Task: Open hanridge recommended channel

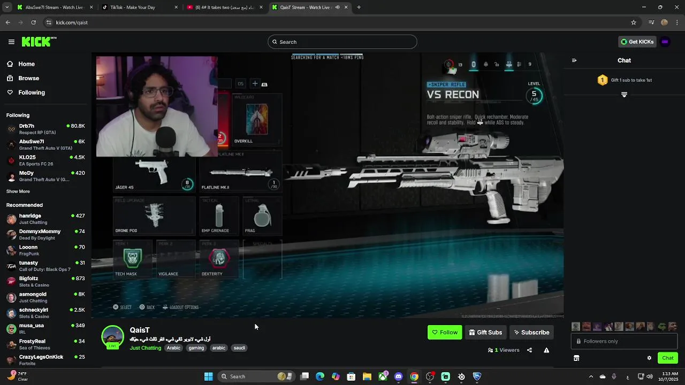Action: pyautogui.click(x=45, y=219)
